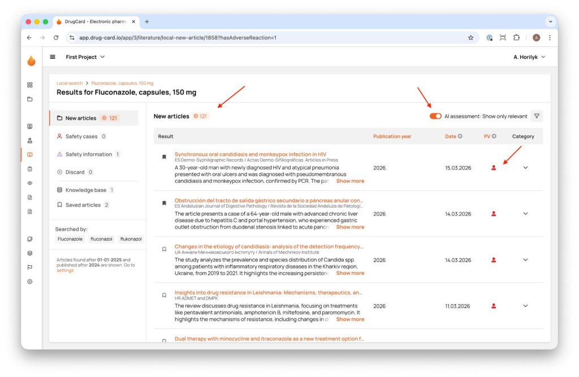
Task: Open the flag icon in left sidebar
Action: tap(30, 267)
